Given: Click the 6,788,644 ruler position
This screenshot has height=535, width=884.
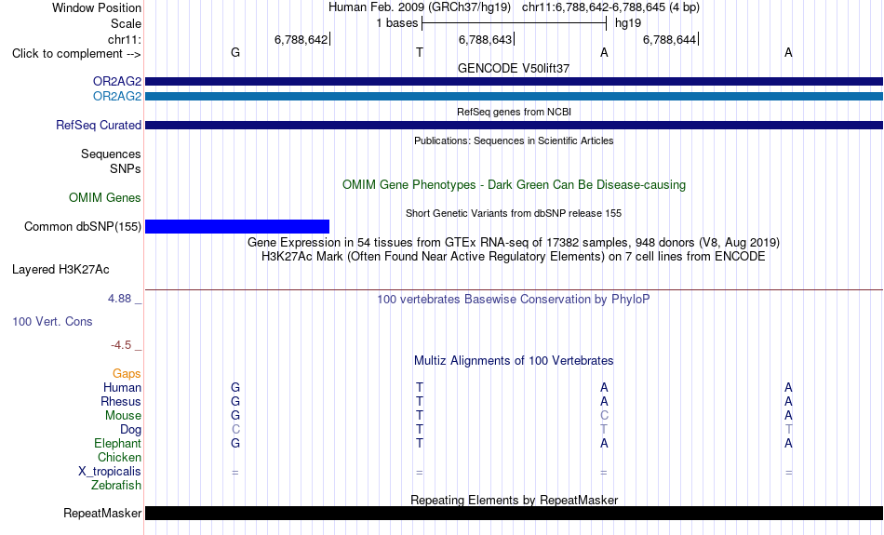Looking at the screenshot, I should click(669, 39).
